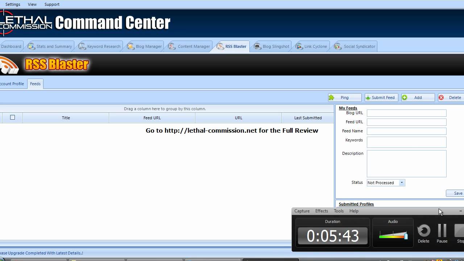Click the red Delete feed icon

[441, 98]
